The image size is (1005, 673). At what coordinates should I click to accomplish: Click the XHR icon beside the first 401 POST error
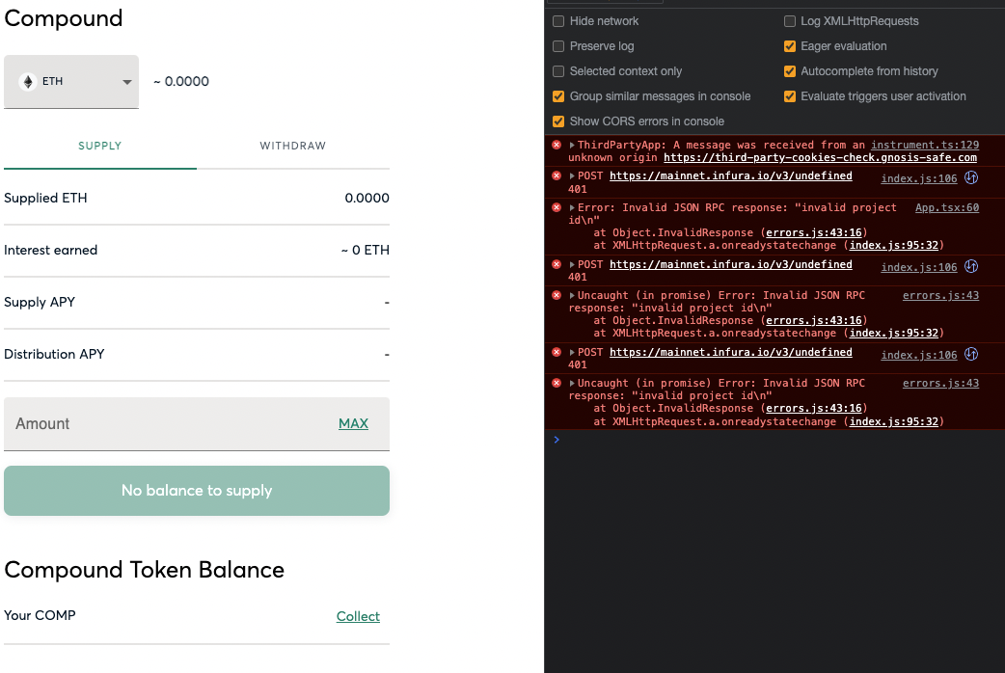click(971, 176)
